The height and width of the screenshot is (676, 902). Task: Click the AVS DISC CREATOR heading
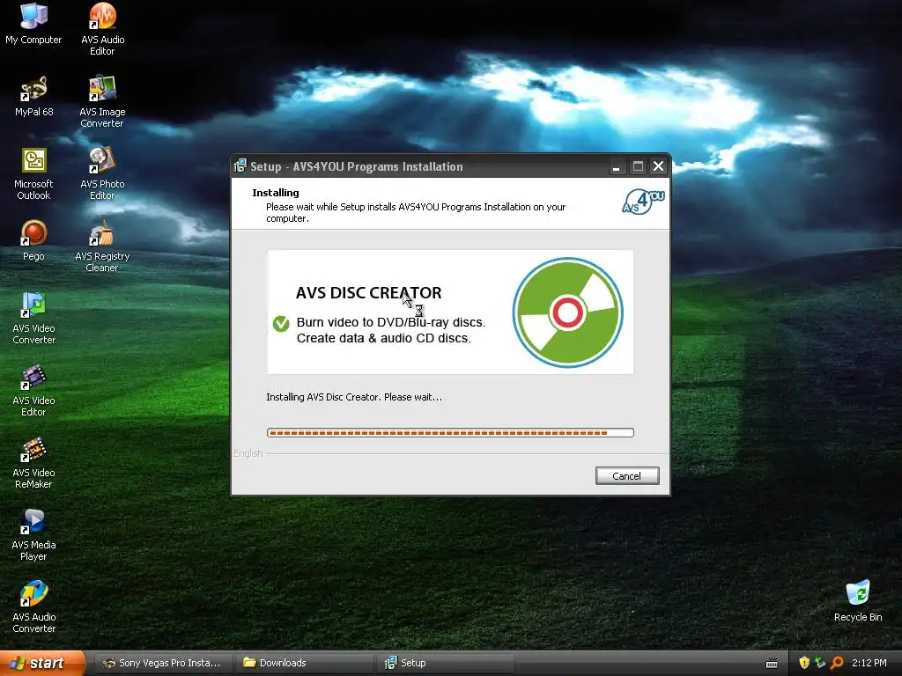click(369, 292)
